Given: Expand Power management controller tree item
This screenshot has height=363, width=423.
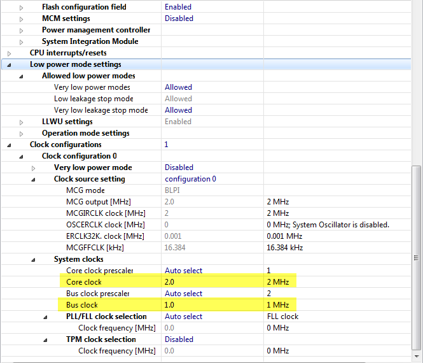Looking at the screenshot, I should tap(22, 30).
